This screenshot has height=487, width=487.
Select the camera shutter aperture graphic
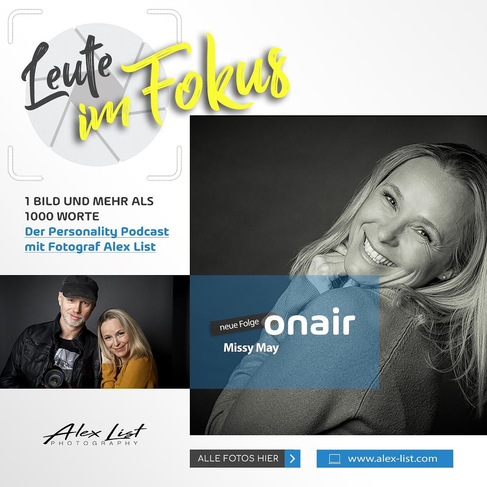(96, 95)
